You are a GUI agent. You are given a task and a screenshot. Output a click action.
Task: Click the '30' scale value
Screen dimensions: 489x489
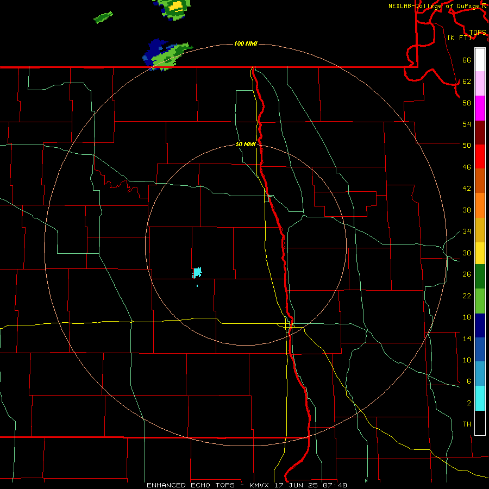(467, 253)
